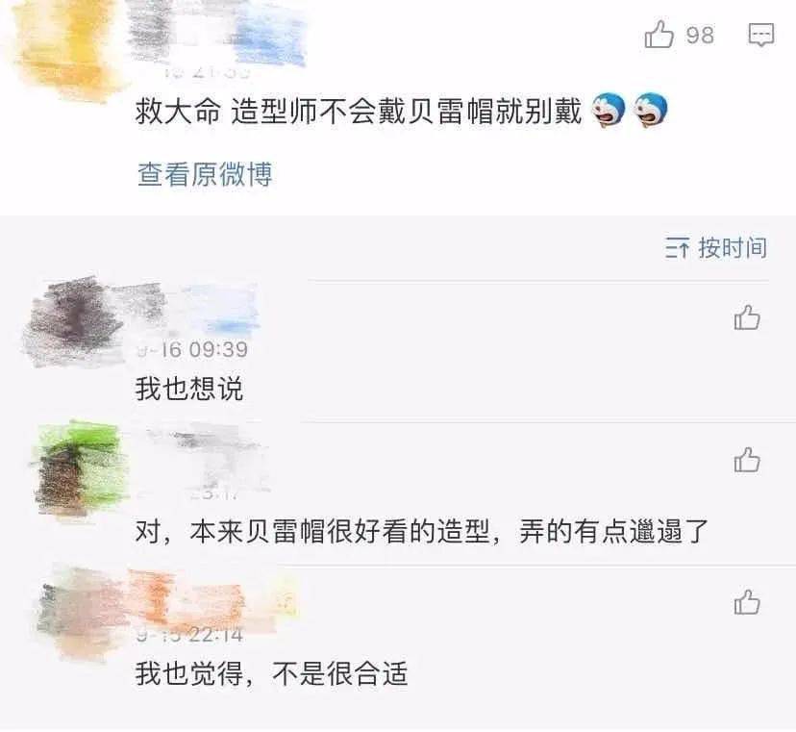The image size is (796, 732).
Task: Open 查看原微博 link
Action: 205,174
